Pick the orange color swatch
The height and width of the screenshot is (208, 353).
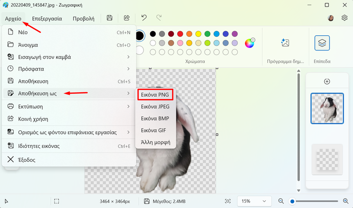(189, 34)
